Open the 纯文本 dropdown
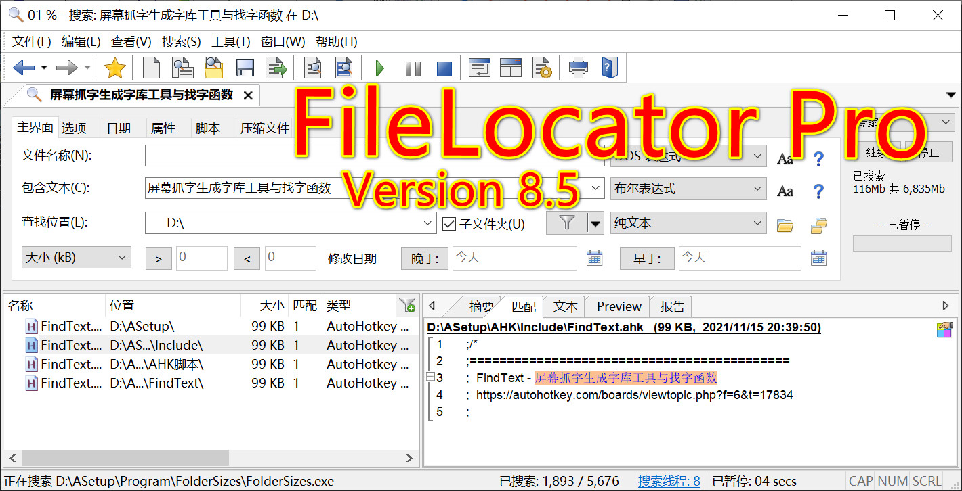Image resolution: width=962 pixels, height=491 pixels. [688, 223]
